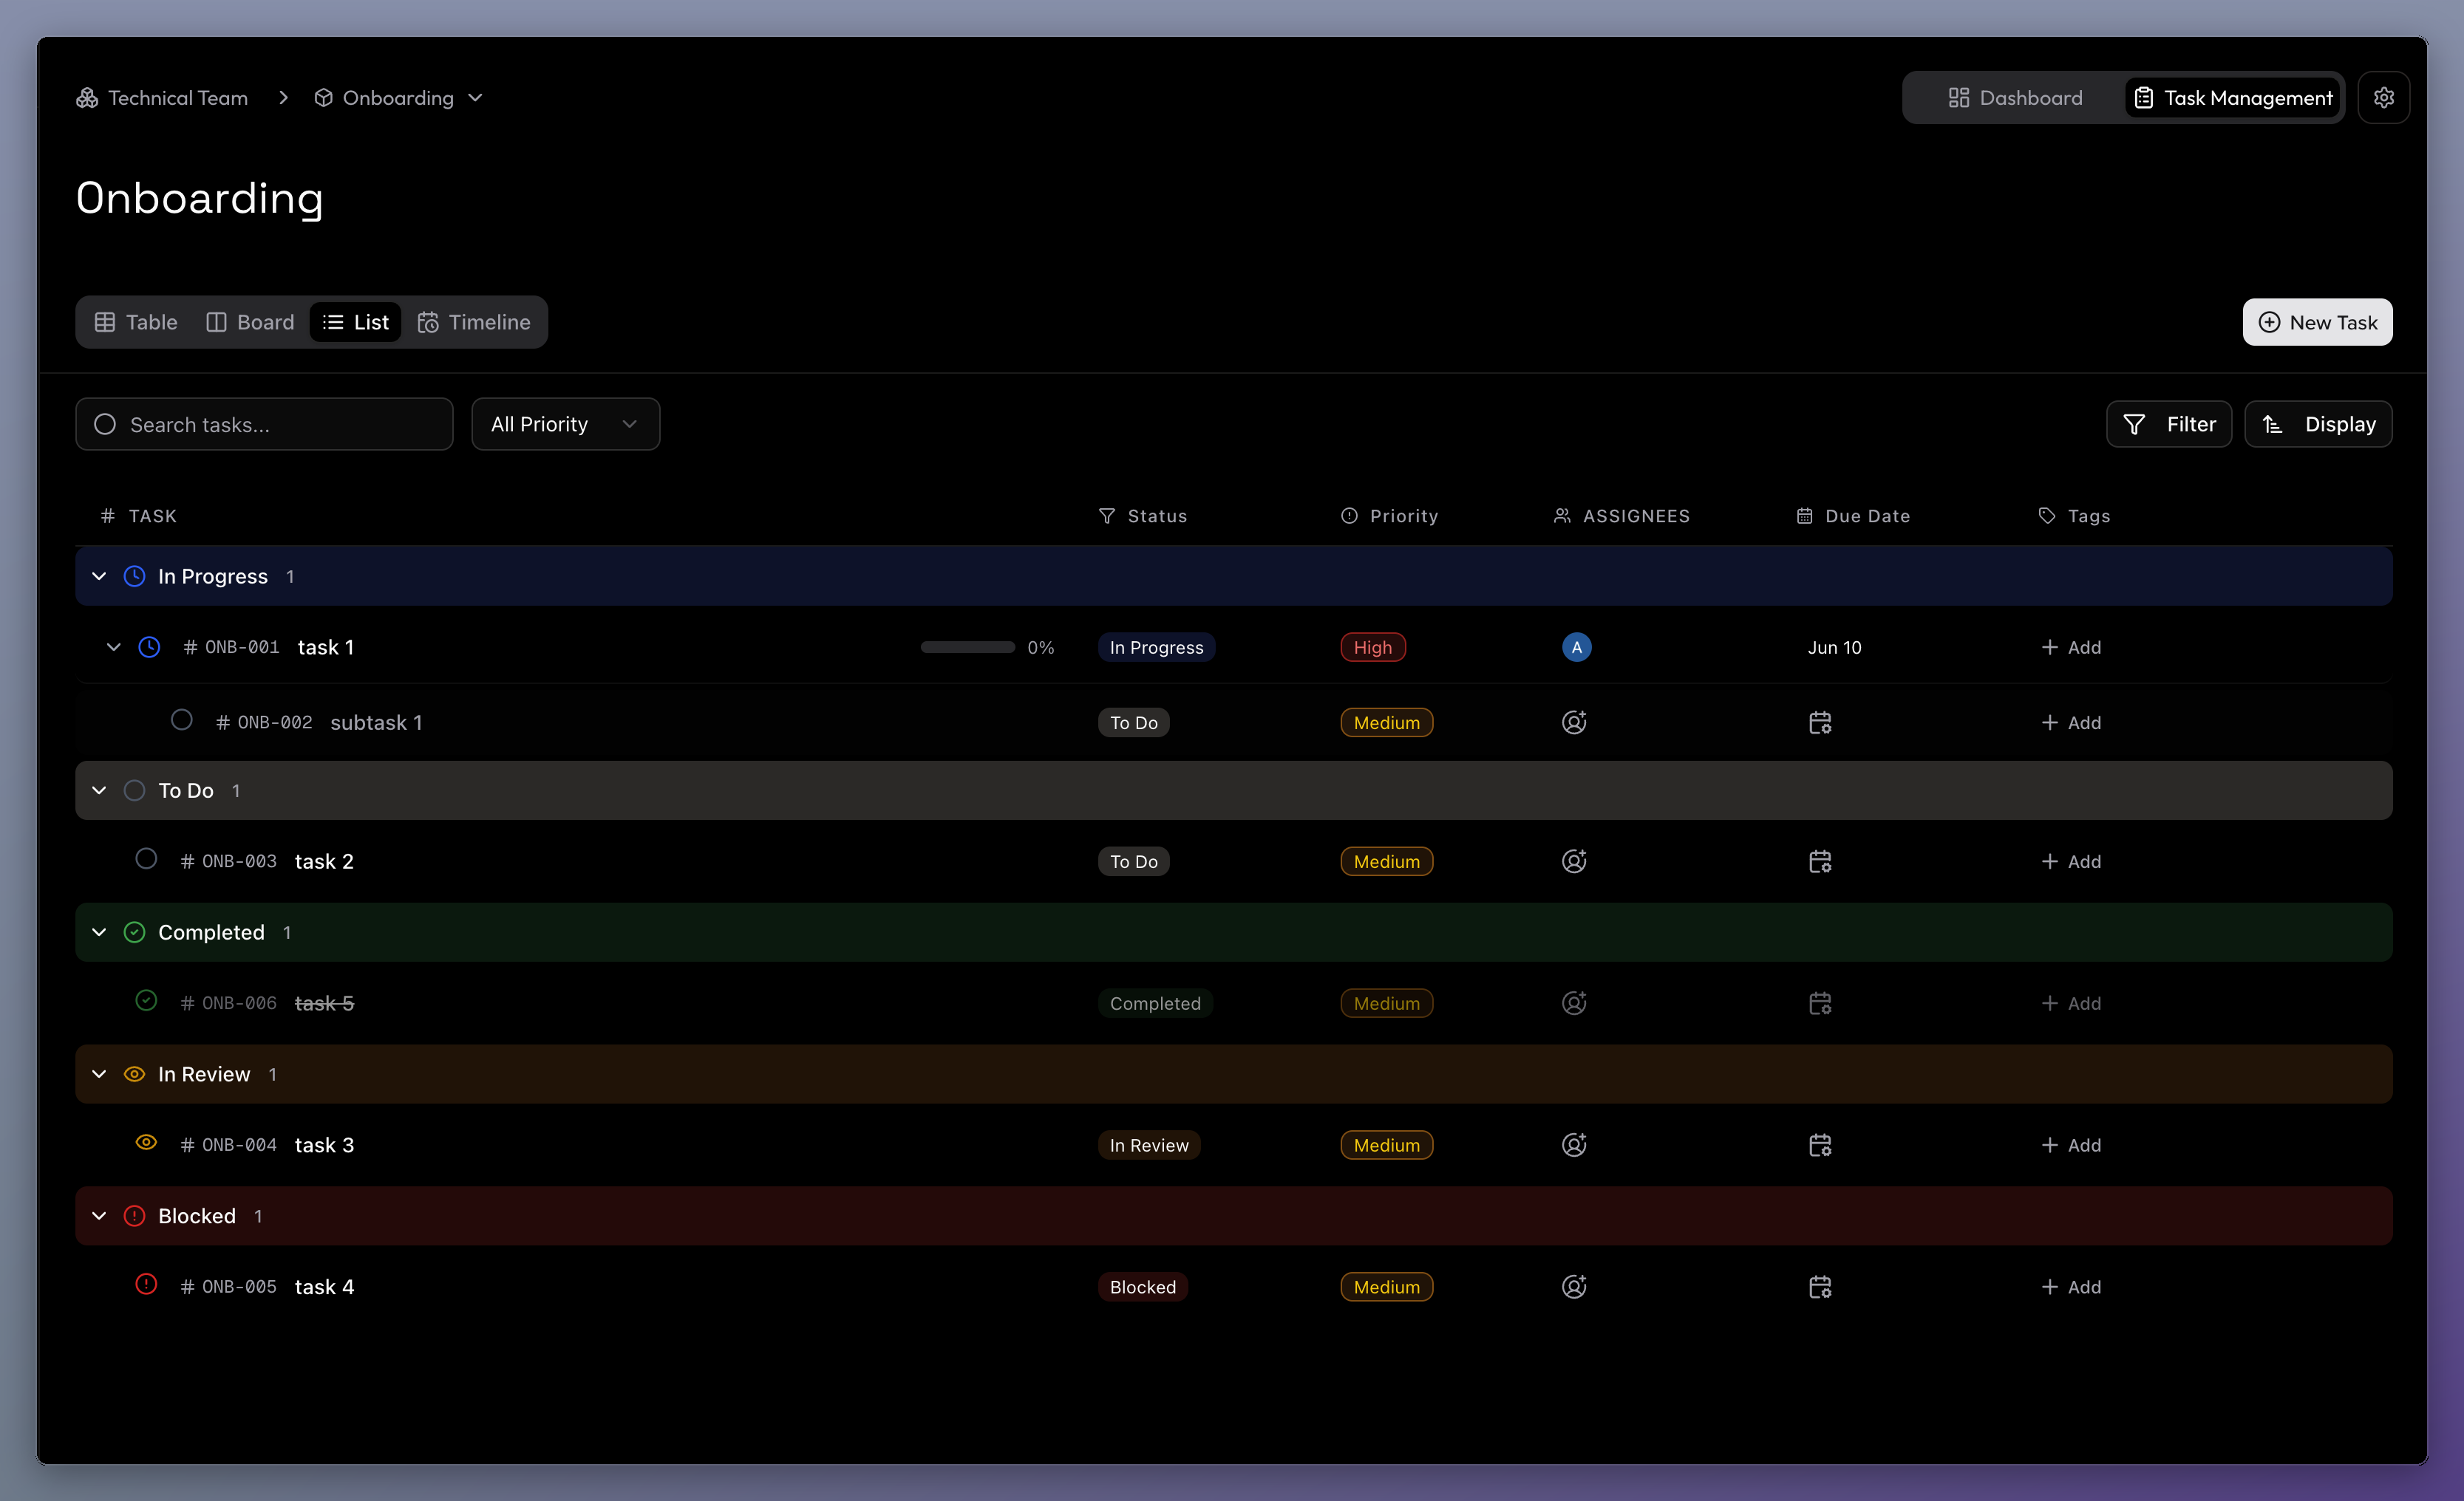Click the Medium priority badge on task 2
Viewport: 2464px width, 1501px height.
click(x=1386, y=861)
